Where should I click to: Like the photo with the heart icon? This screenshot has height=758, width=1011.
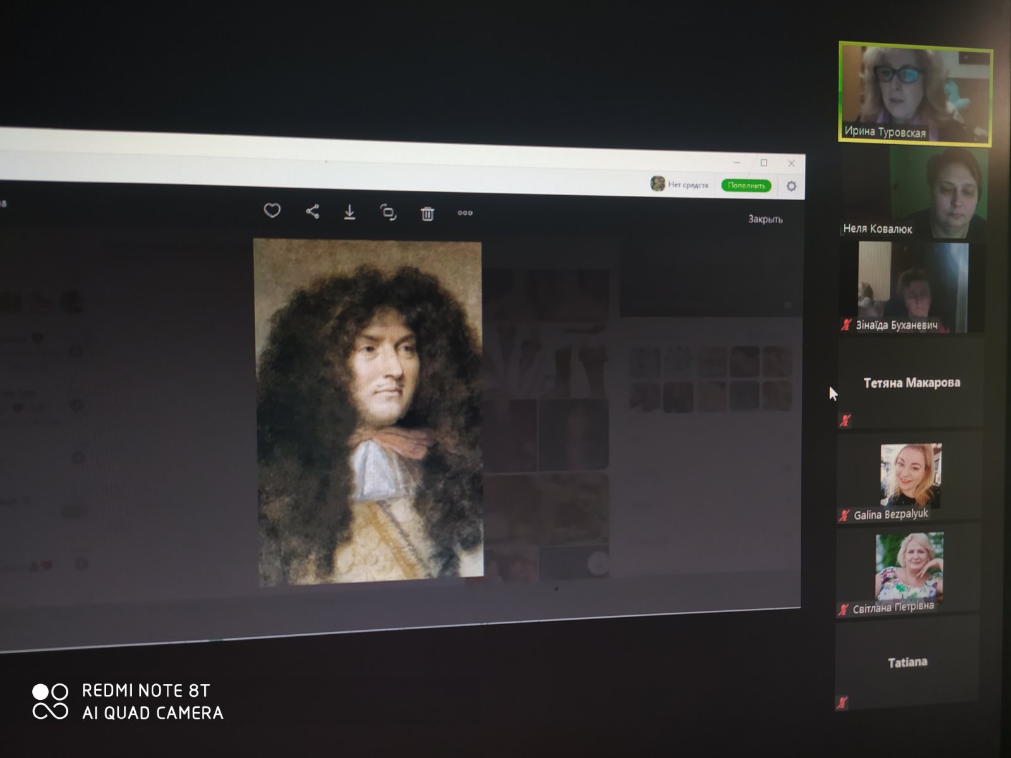click(272, 210)
